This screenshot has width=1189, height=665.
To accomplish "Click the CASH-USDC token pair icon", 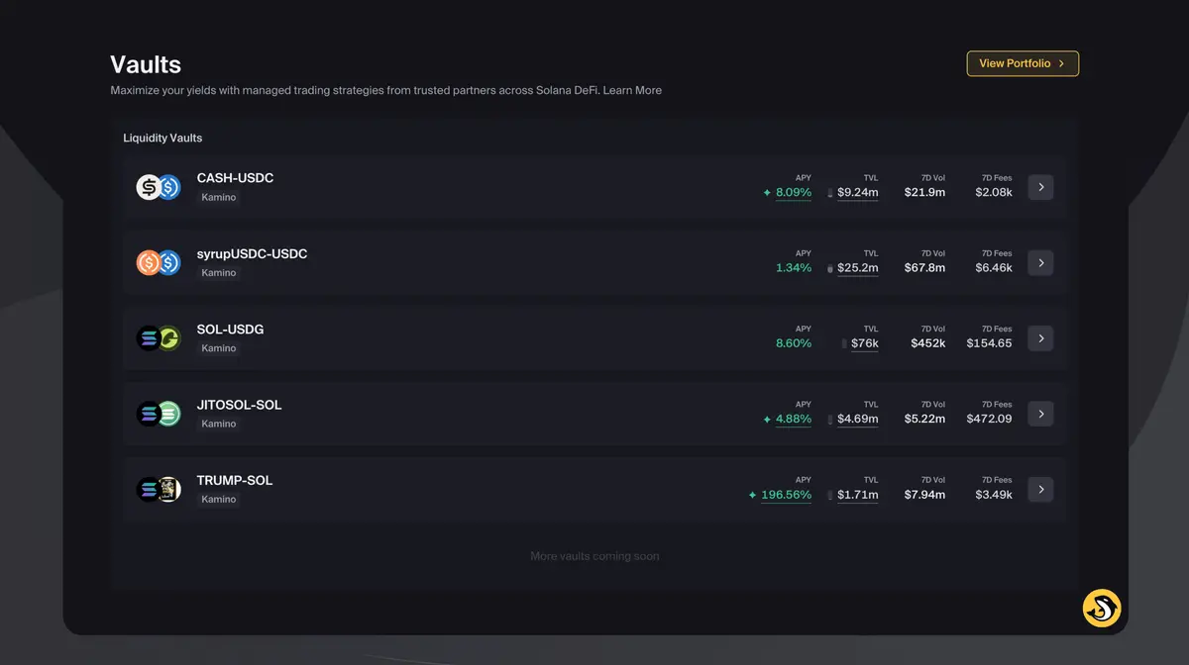I will [159, 187].
